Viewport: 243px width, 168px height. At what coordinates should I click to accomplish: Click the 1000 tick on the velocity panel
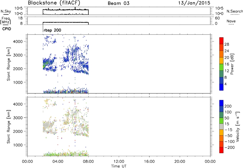coord(18,145)
